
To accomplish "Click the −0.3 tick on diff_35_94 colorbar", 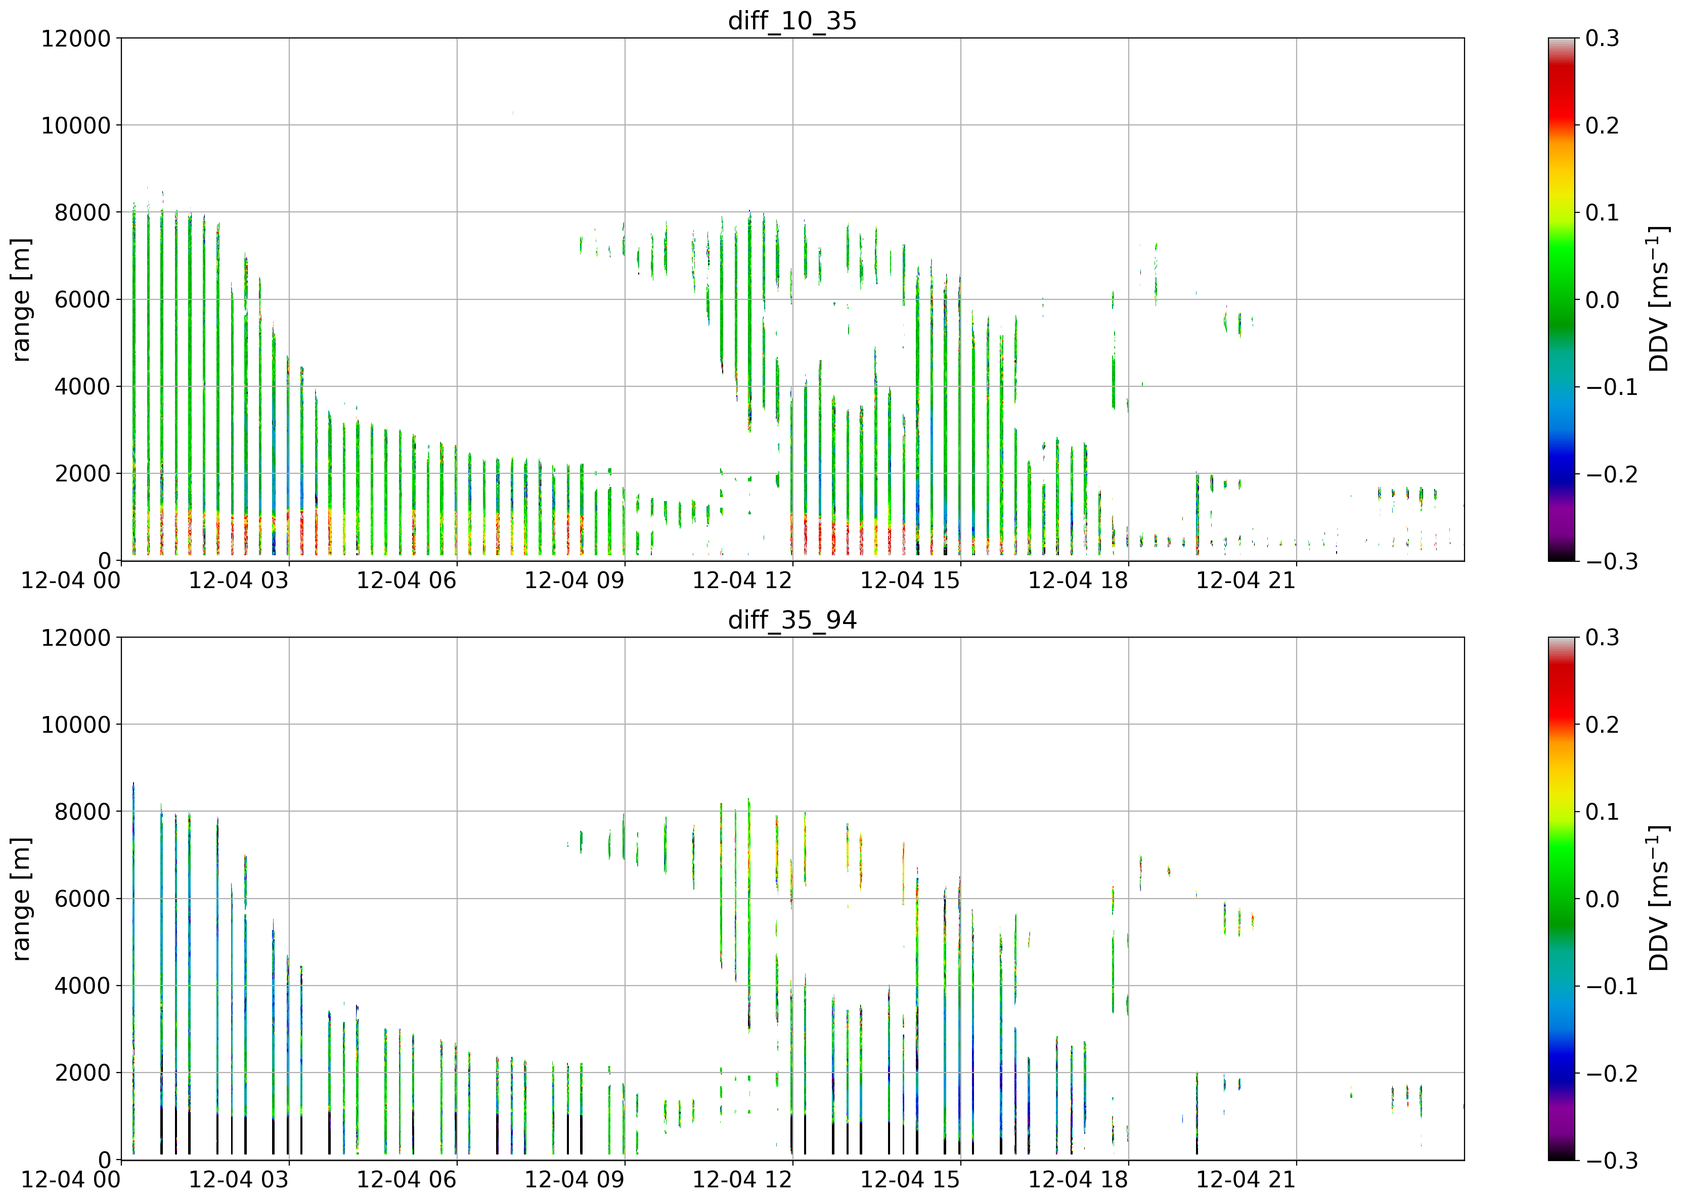I will coord(1611,1161).
